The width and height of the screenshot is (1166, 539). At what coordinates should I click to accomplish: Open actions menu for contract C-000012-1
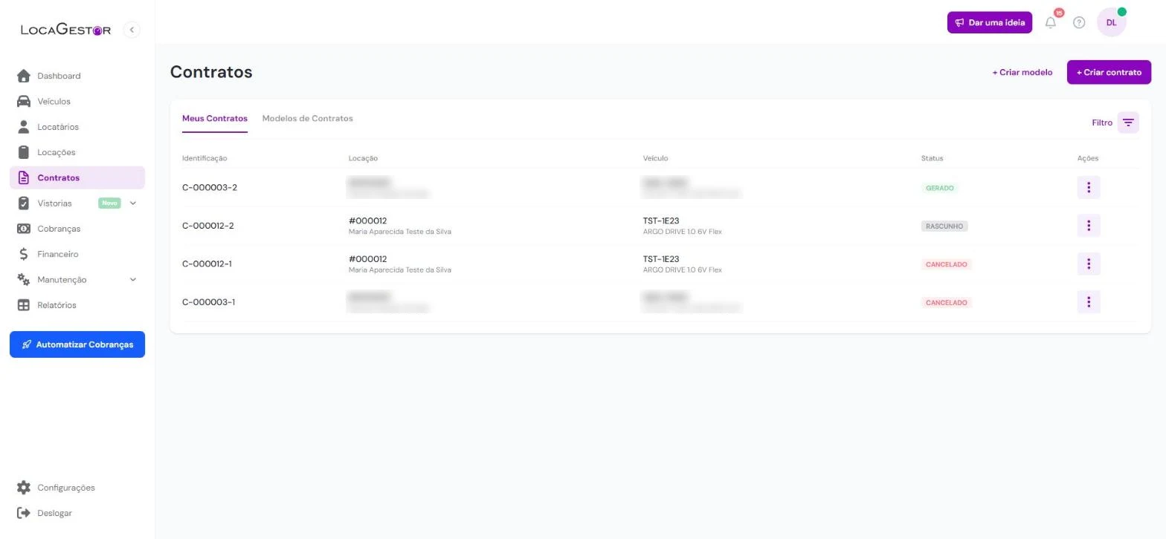(1089, 264)
